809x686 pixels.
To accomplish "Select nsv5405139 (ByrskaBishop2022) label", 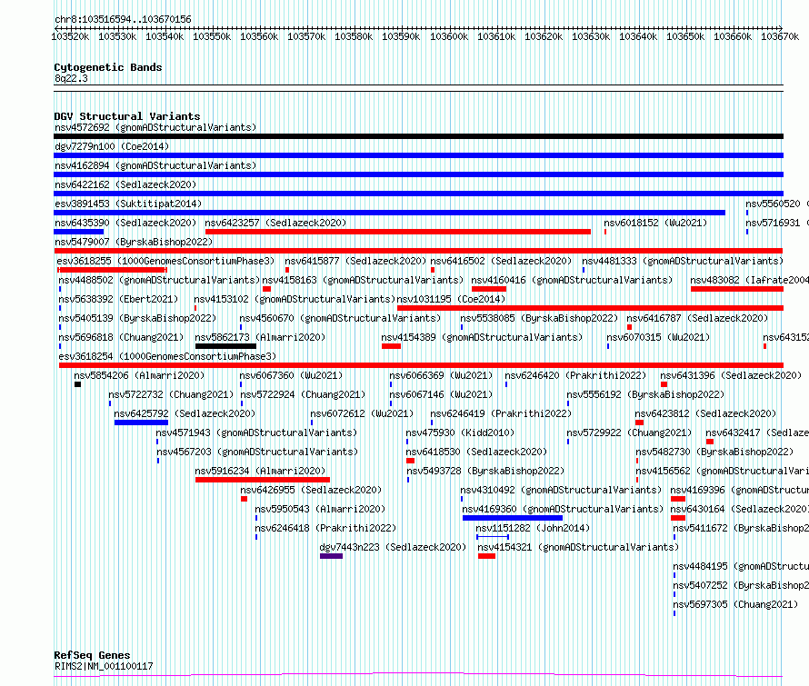I will point(137,318).
